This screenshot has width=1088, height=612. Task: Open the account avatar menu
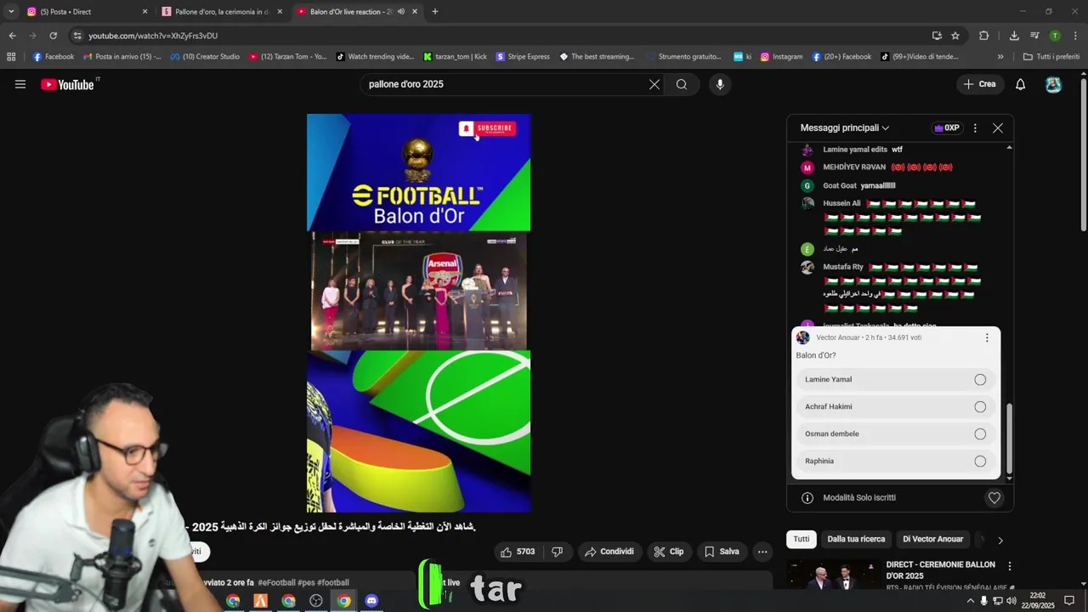click(x=1054, y=84)
